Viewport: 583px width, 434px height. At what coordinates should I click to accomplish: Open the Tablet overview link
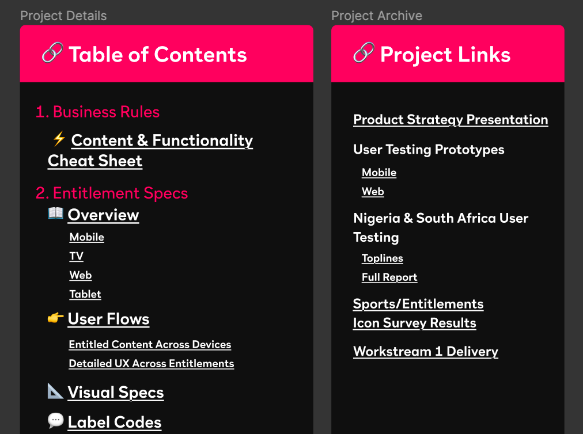point(85,294)
